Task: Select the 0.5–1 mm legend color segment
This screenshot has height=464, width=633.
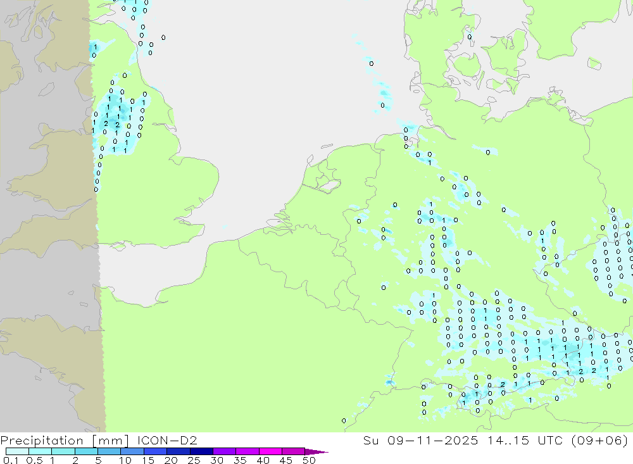Action: 40,451
